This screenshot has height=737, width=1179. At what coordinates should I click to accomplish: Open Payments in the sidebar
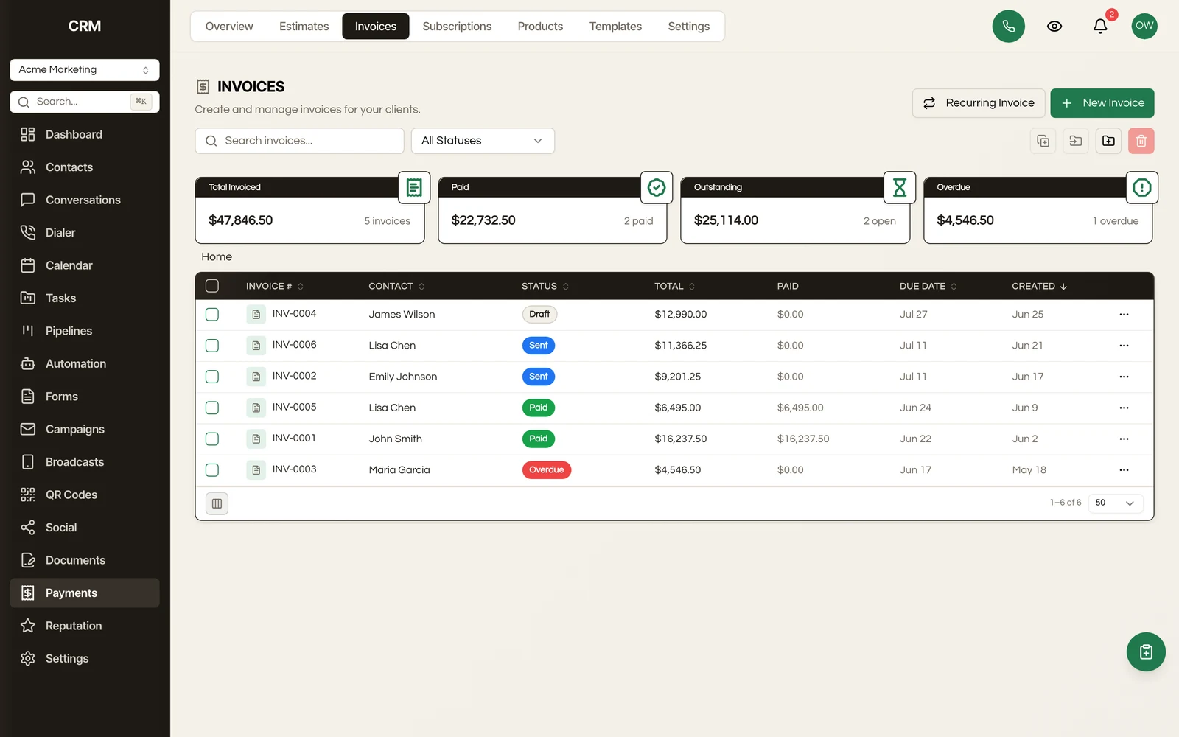click(x=85, y=593)
